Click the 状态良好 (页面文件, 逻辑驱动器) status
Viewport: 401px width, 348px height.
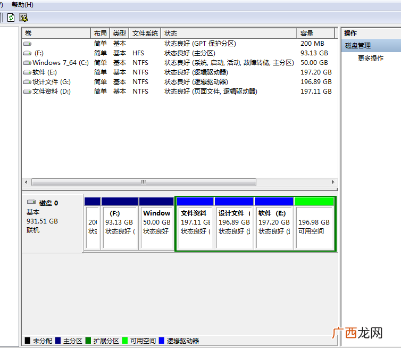coord(211,92)
